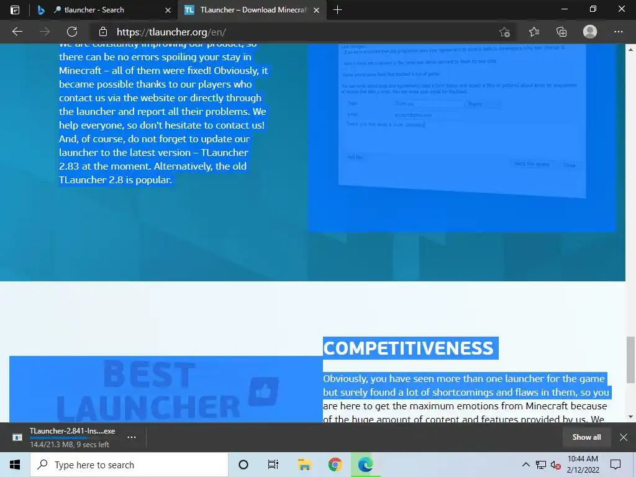
Task: Add this page to favorites
Action: [x=504, y=32]
